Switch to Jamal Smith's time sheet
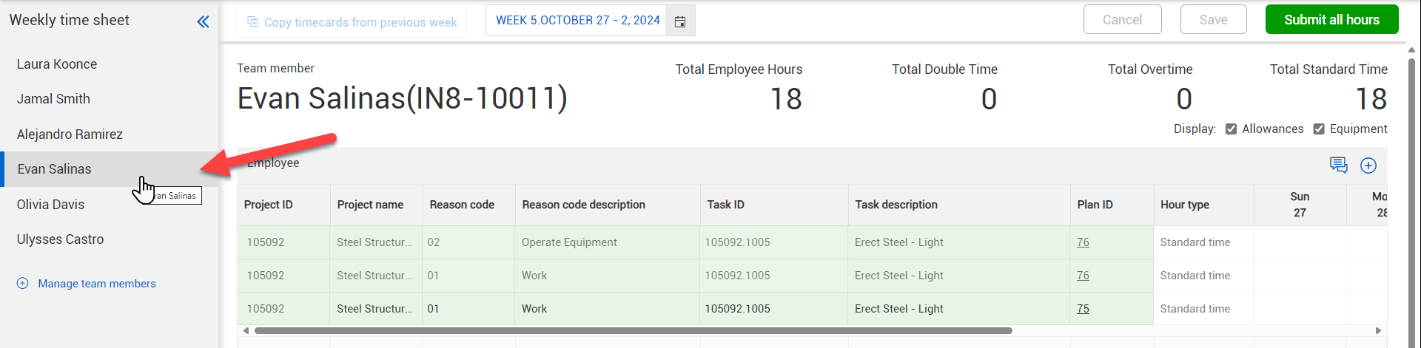 pyautogui.click(x=53, y=99)
